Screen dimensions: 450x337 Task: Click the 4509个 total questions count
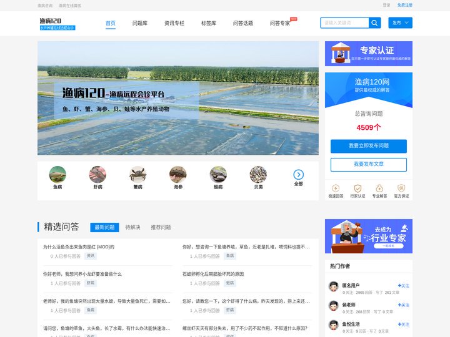tap(369, 127)
